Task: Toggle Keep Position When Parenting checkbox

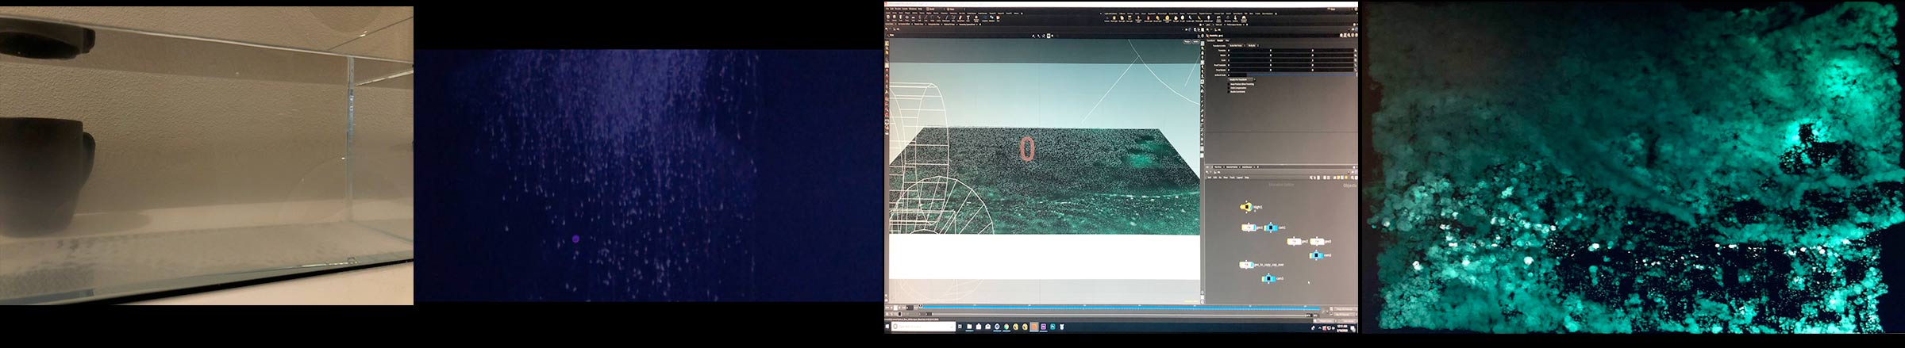Action: tap(1229, 84)
